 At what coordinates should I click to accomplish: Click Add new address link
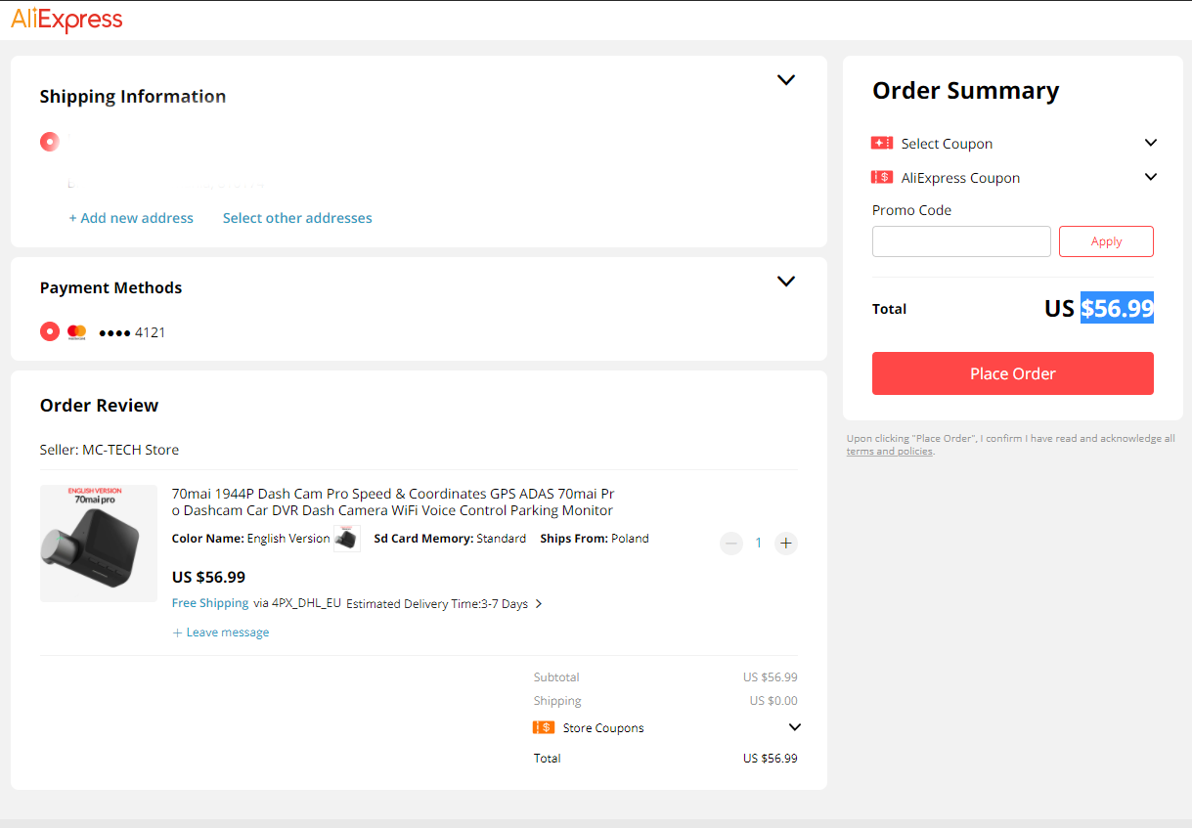tap(131, 218)
